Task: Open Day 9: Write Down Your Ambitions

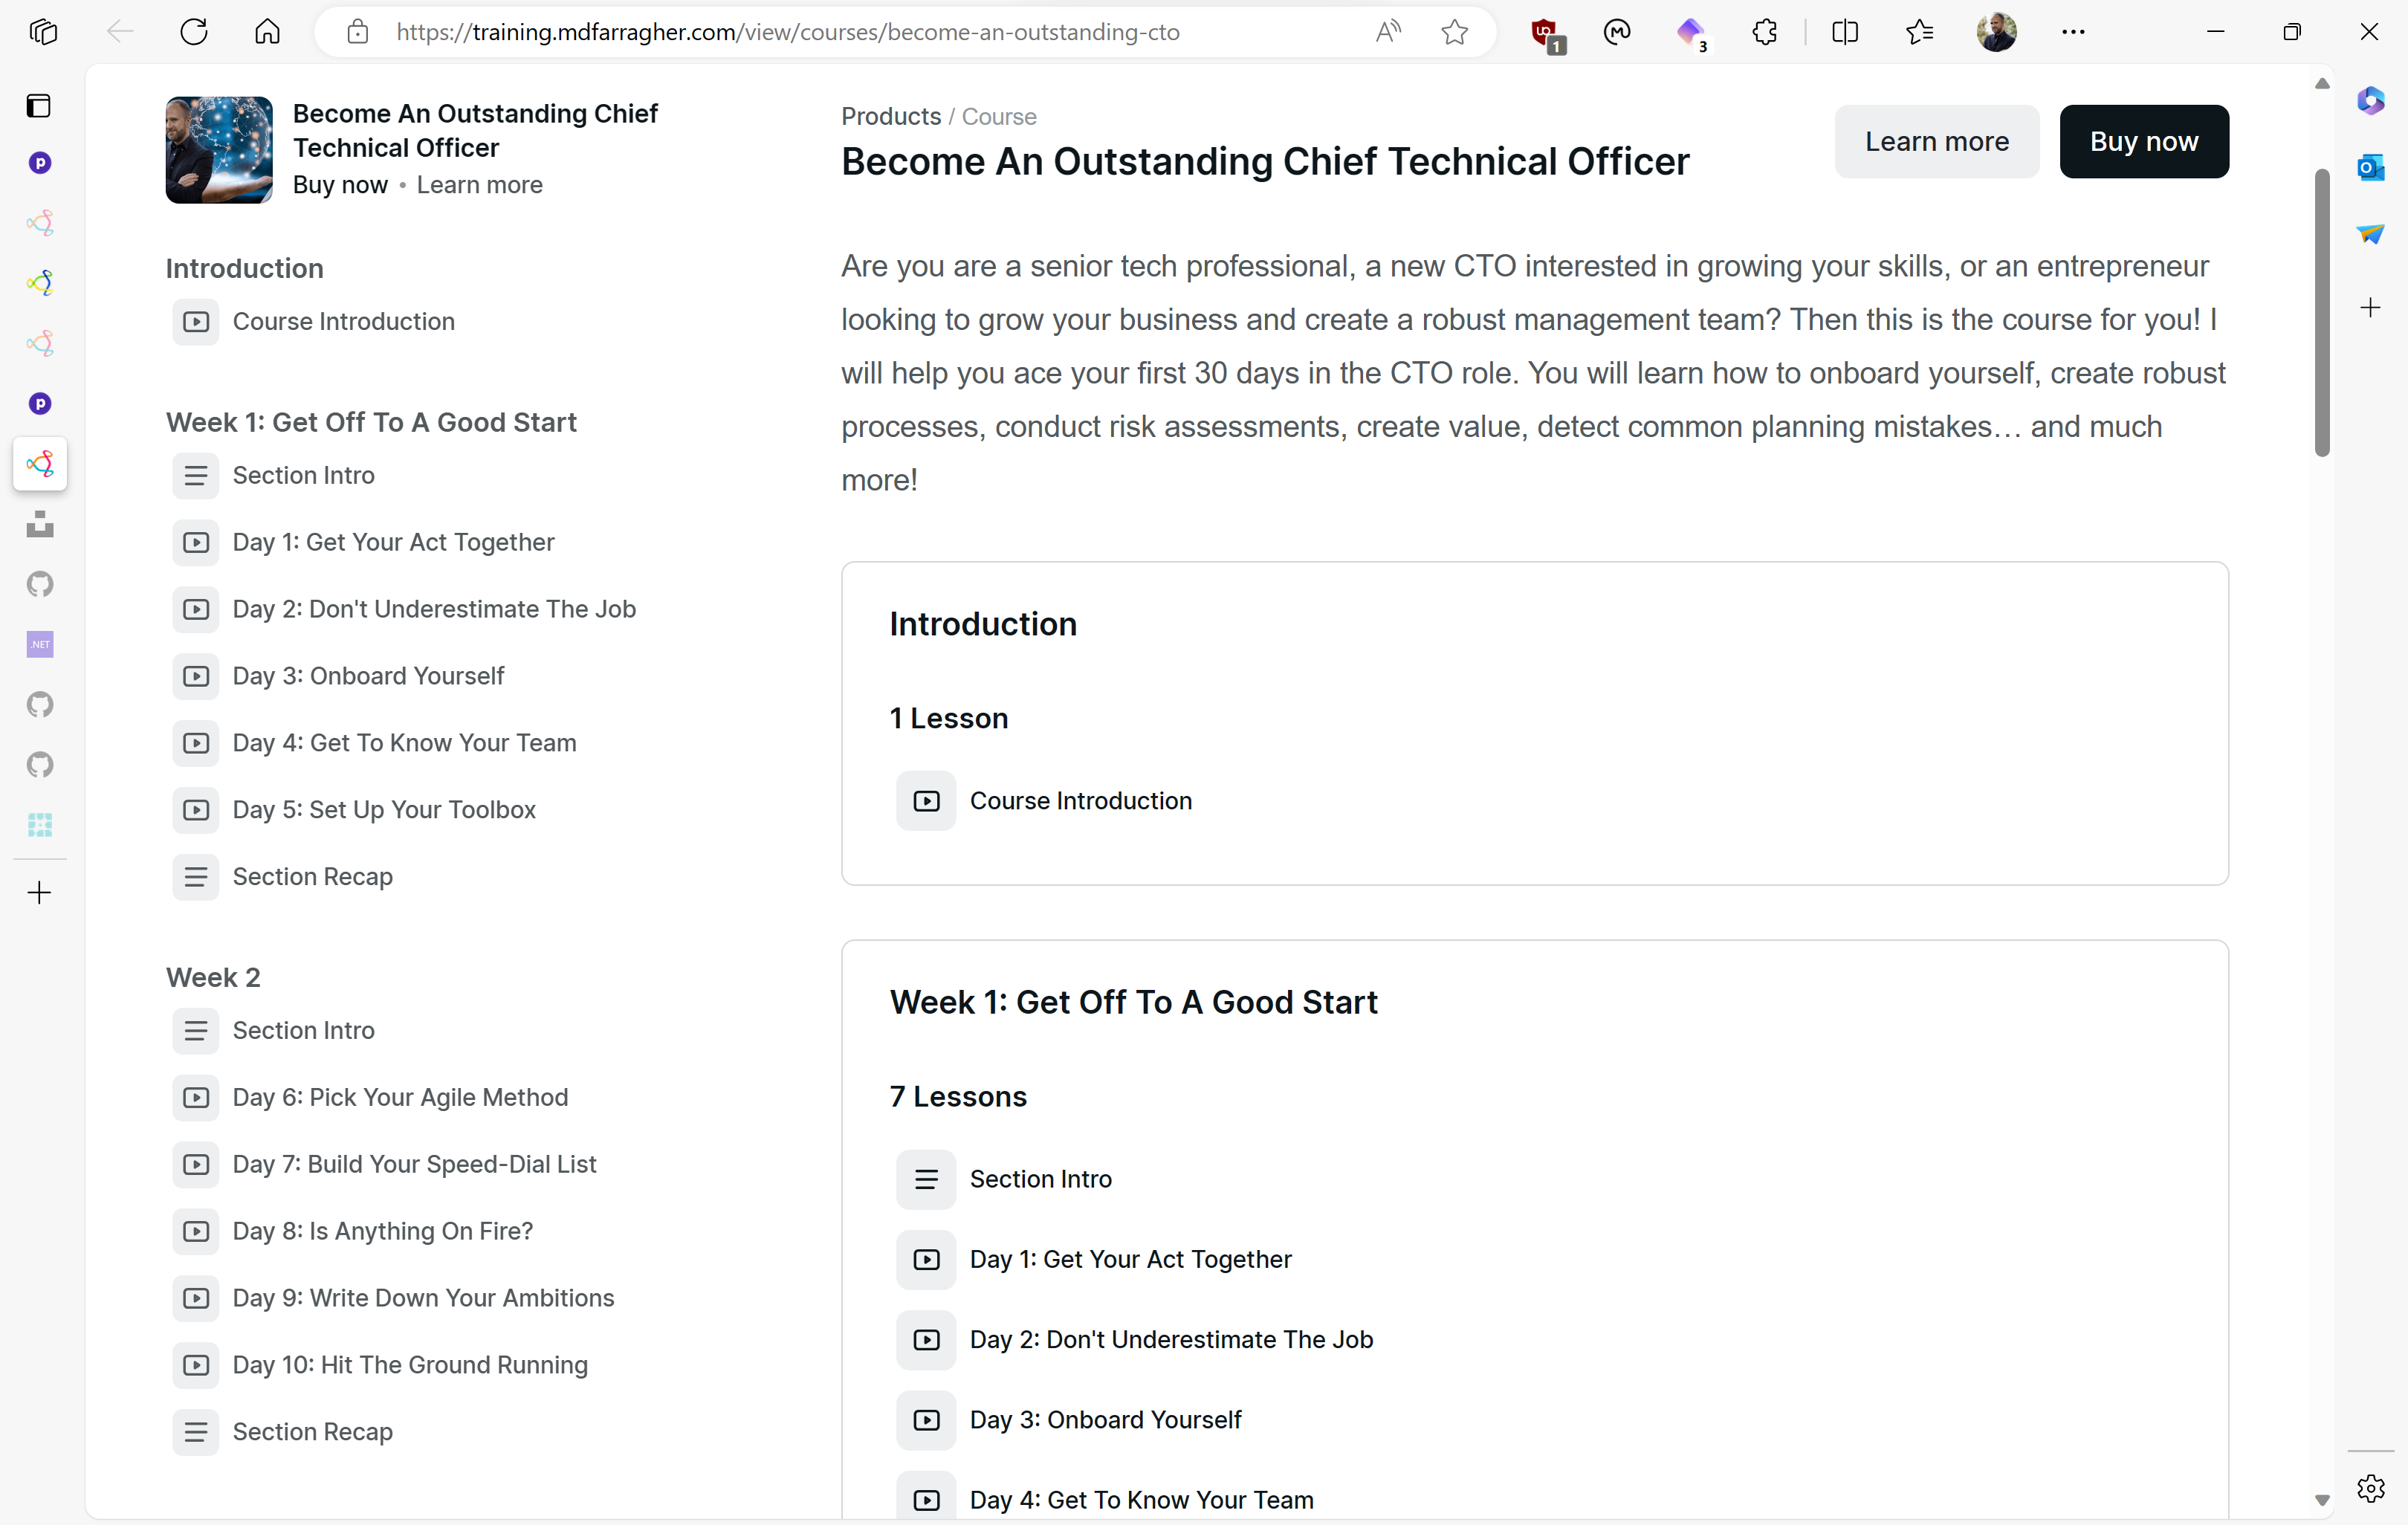Action: (x=423, y=1298)
